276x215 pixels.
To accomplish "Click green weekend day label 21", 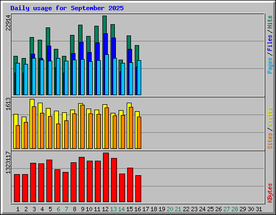I will [178, 209].
